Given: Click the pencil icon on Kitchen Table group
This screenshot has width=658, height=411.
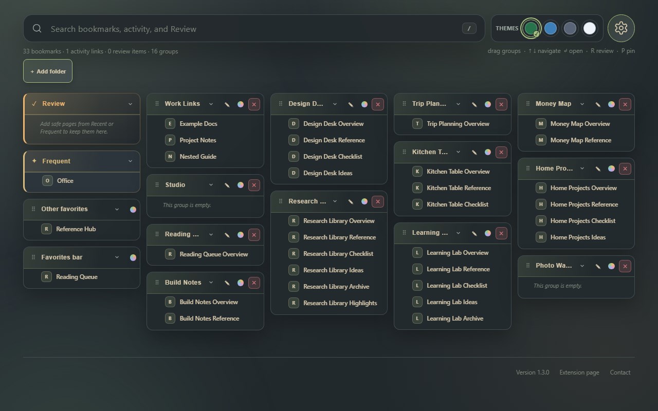Looking at the screenshot, I should click(474, 152).
